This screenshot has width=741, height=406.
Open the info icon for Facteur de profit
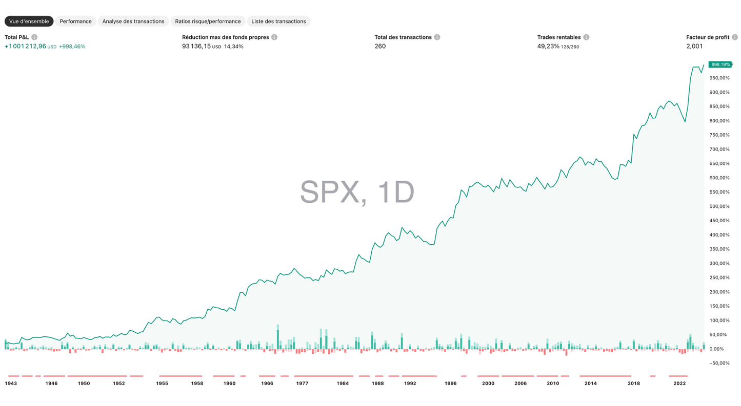tap(735, 37)
